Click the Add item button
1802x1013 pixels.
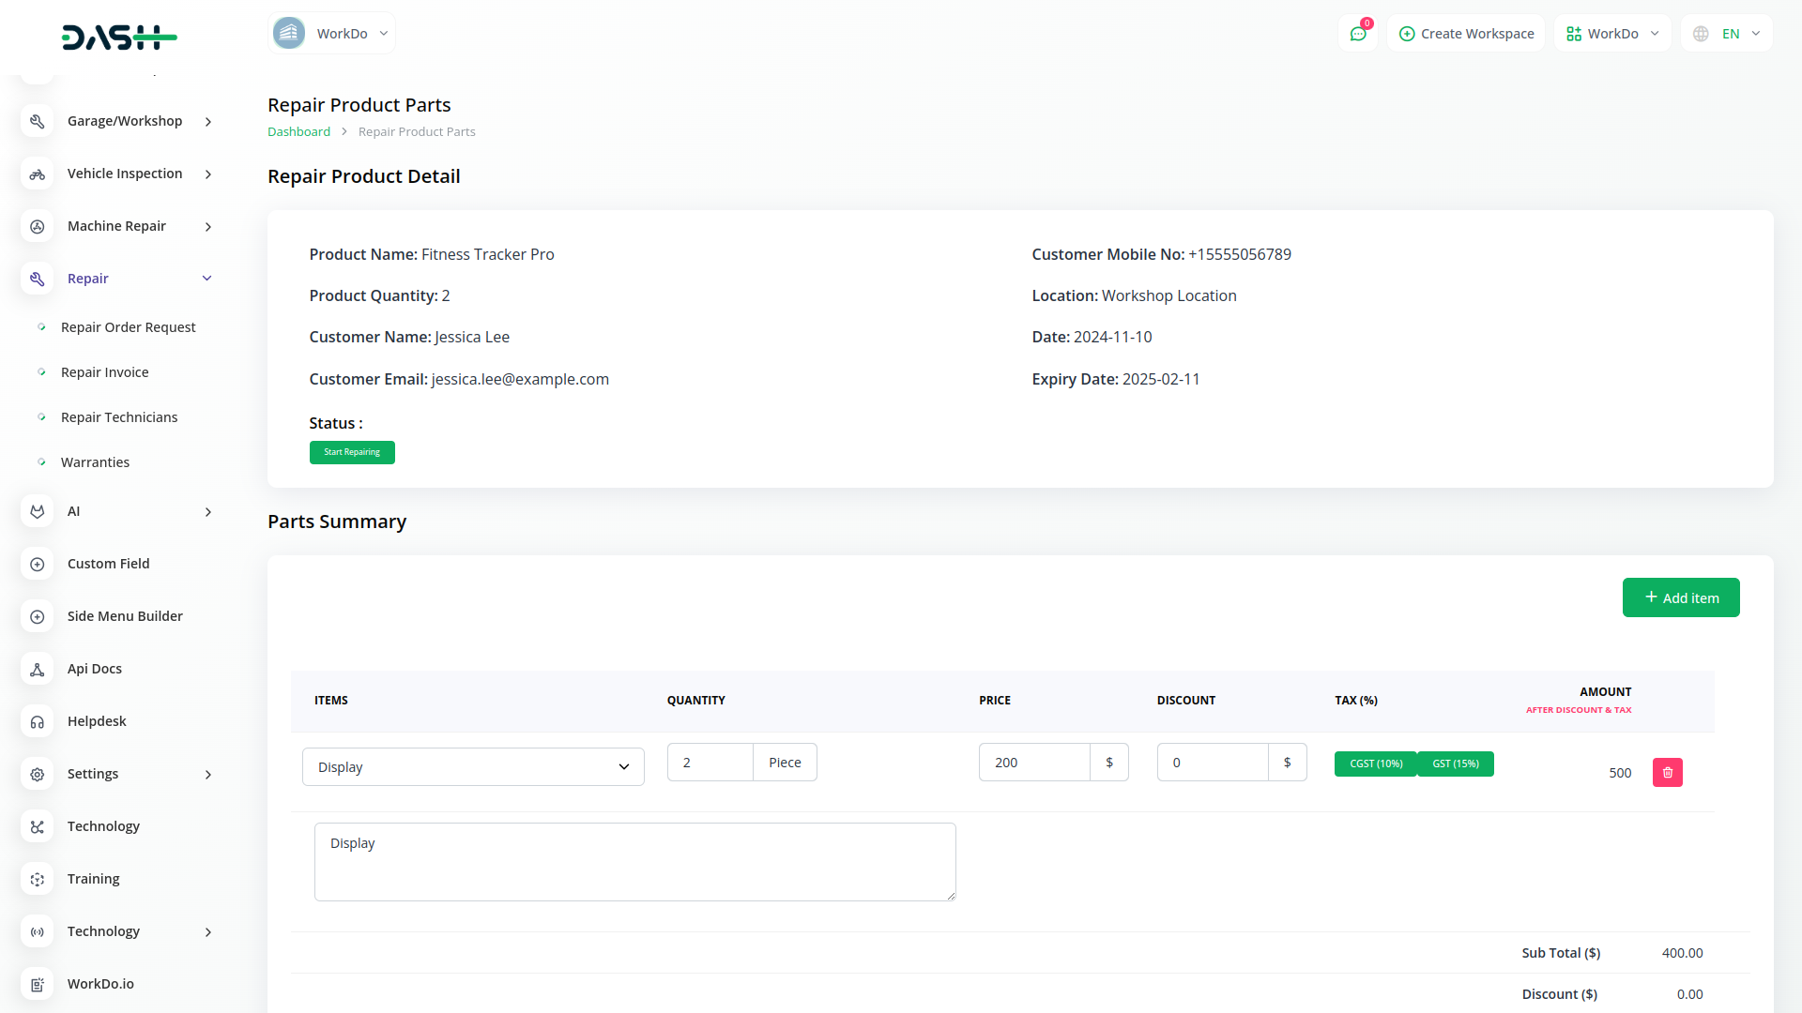point(1680,597)
